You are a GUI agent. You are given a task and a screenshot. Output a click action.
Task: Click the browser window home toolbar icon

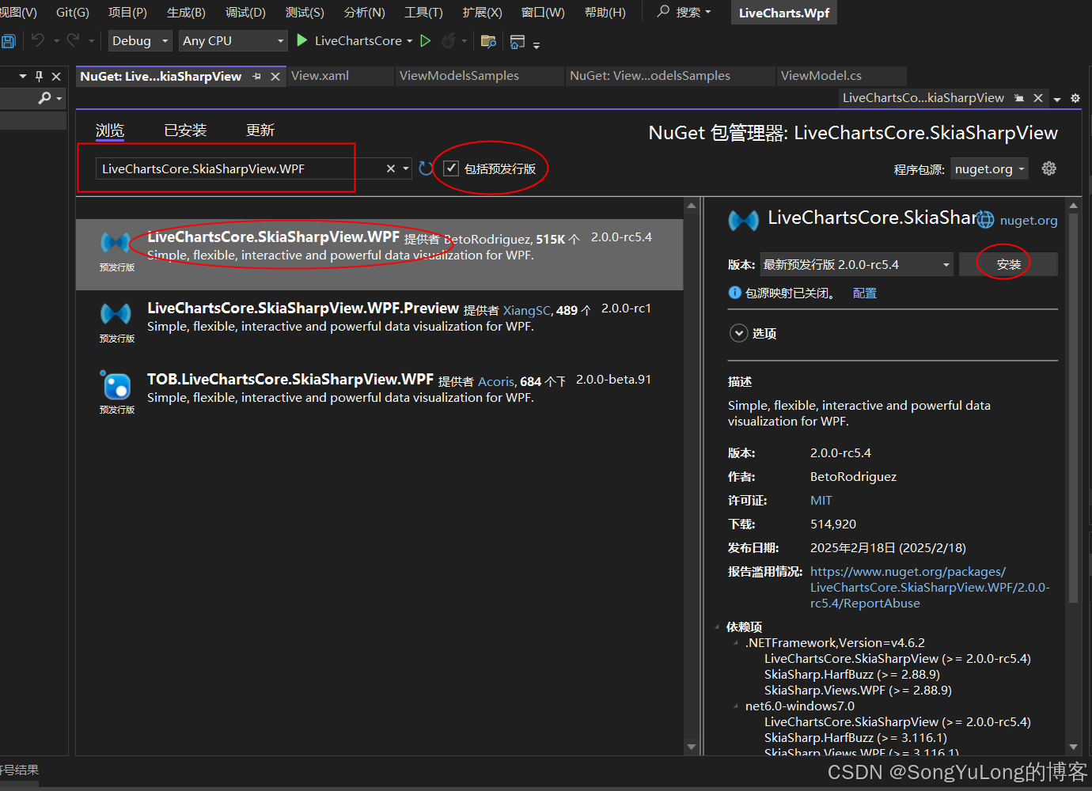tap(518, 41)
